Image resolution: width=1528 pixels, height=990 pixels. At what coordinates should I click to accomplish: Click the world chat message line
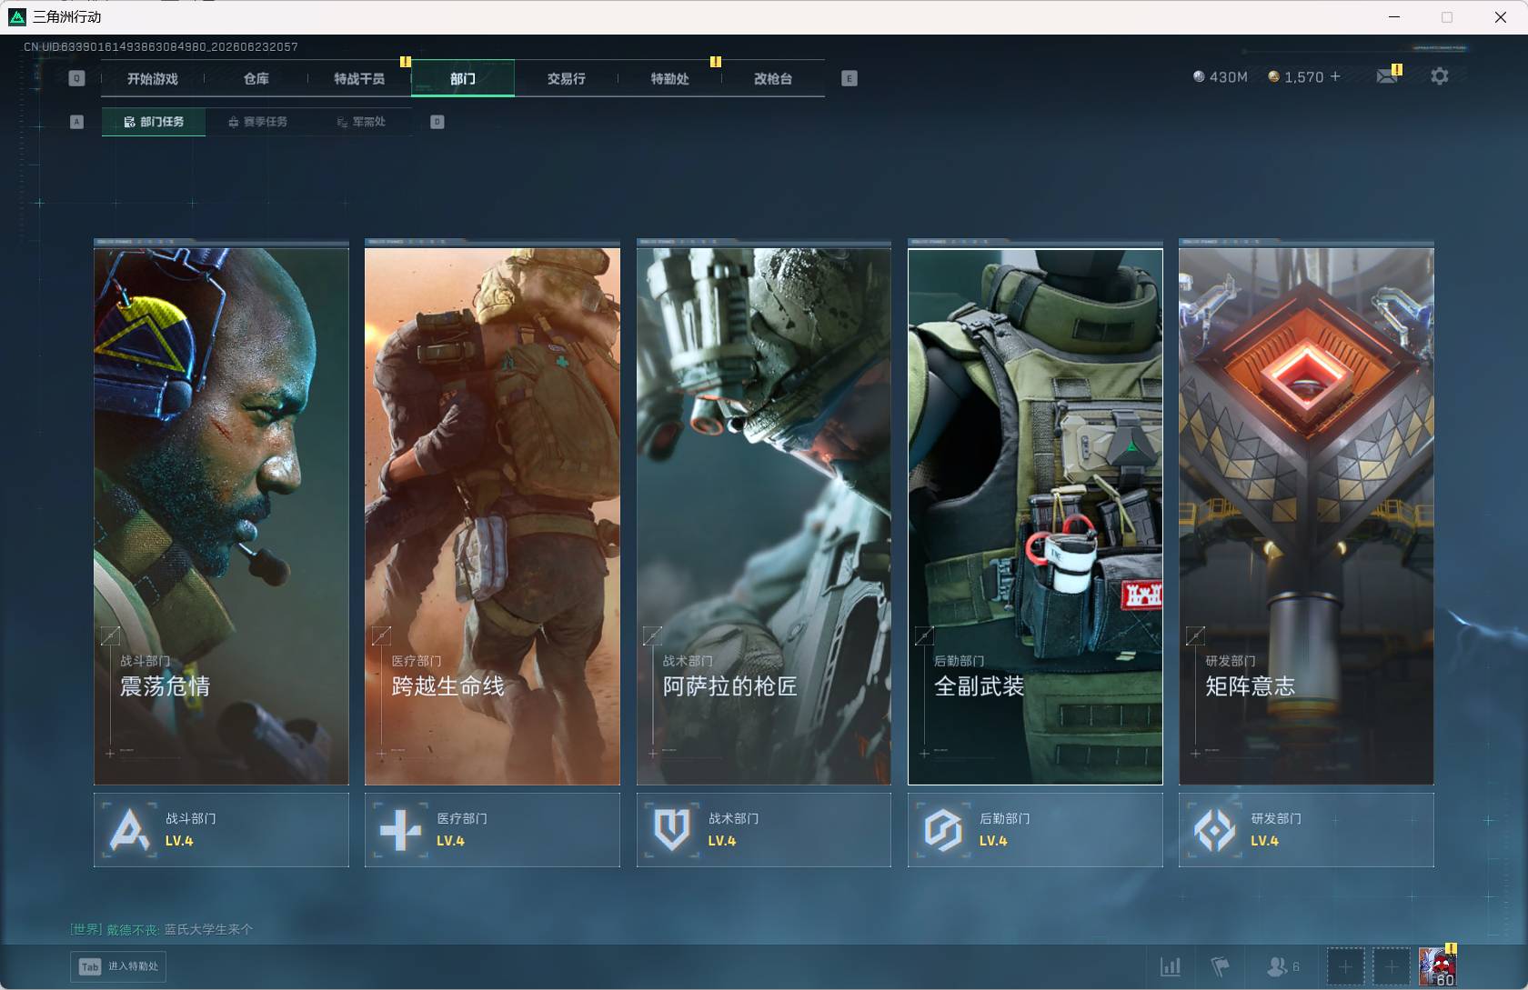point(162,929)
